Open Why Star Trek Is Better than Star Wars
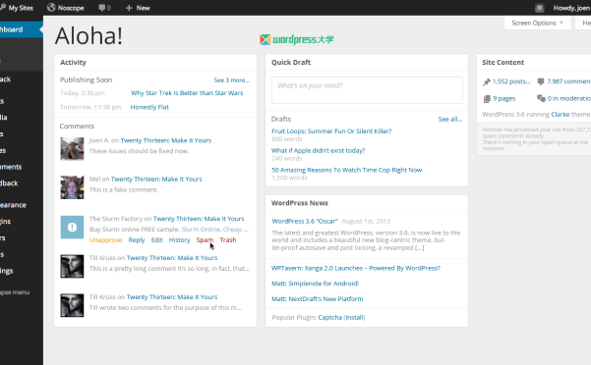 click(187, 93)
